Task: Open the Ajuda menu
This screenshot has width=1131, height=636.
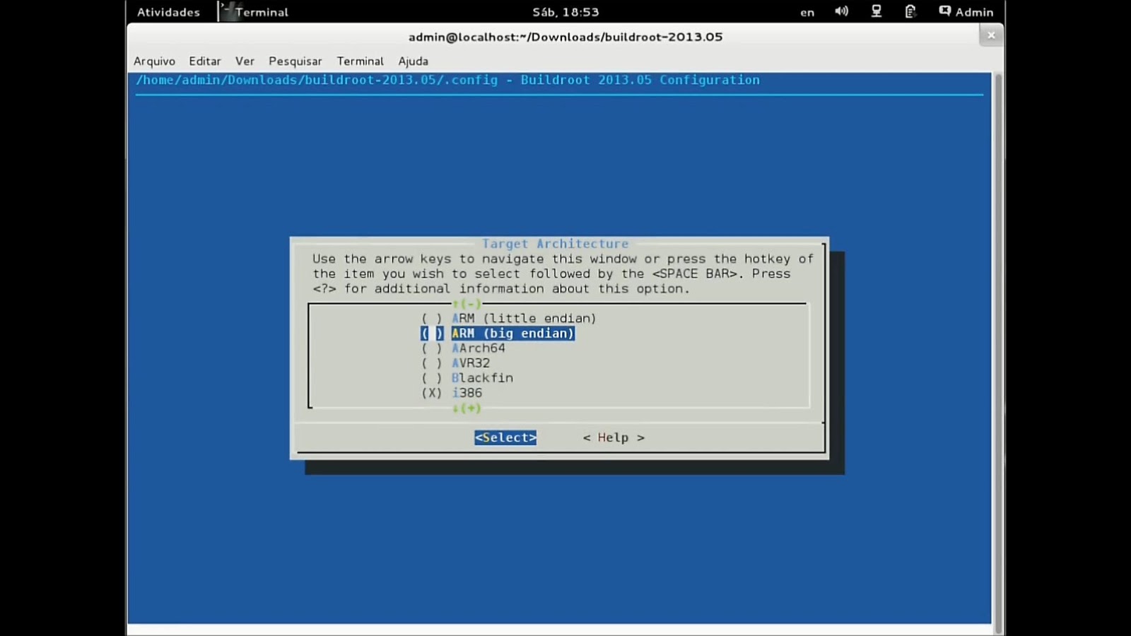Action: point(414,61)
